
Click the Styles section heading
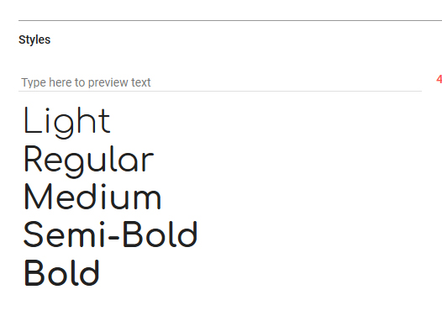point(34,39)
